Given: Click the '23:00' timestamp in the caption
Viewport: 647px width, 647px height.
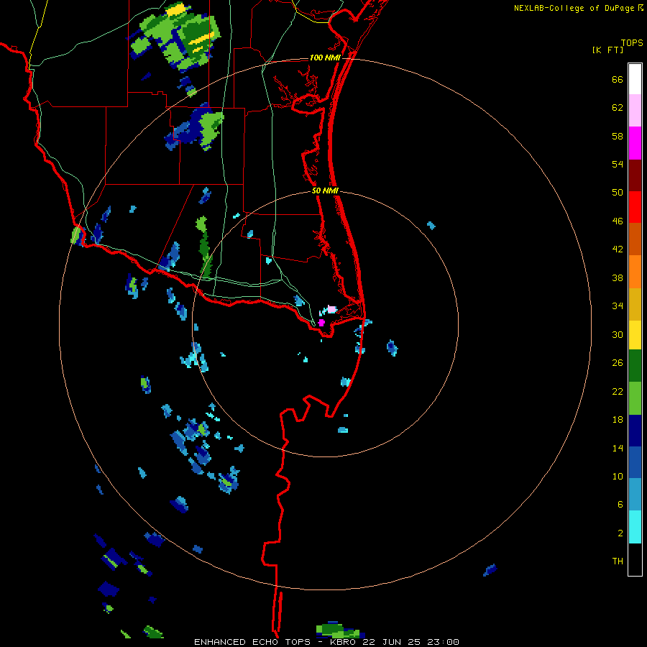Looking at the screenshot, I should point(443,642).
